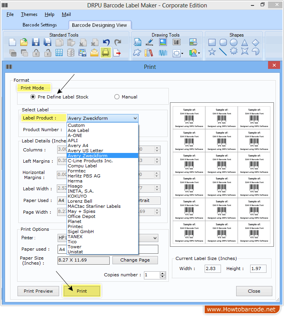Click the Paper Size 8.27 X 11.69 field
The image size is (284, 316).
pyautogui.click(x=84, y=260)
